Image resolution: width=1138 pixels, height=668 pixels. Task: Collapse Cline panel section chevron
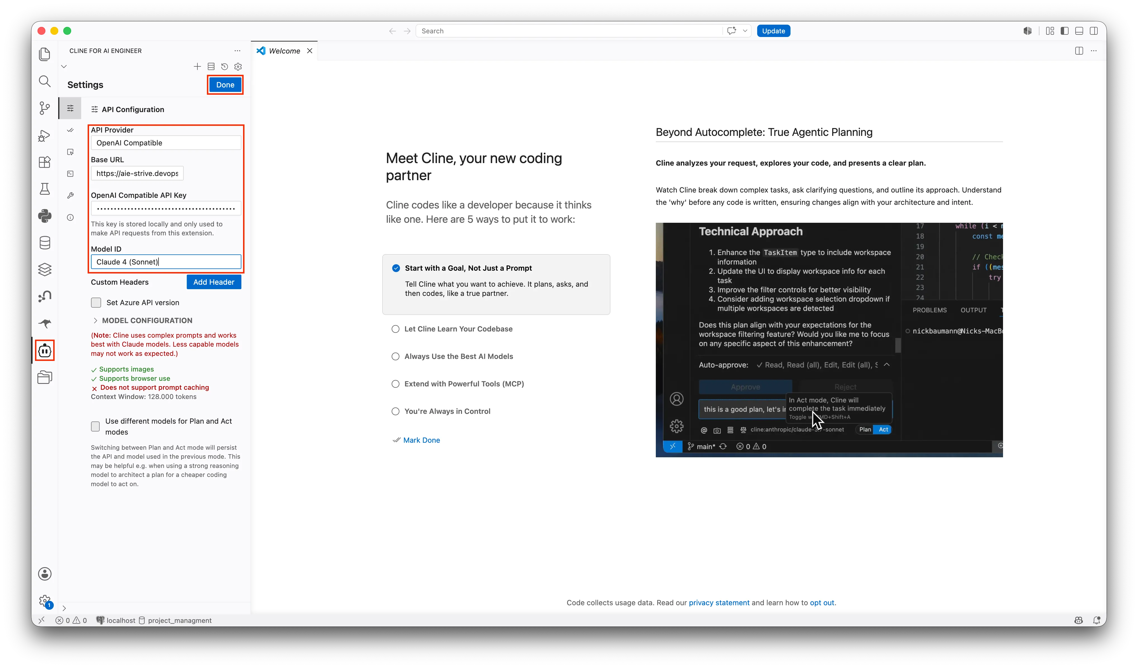pyautogui.click(x=64, y=66)
